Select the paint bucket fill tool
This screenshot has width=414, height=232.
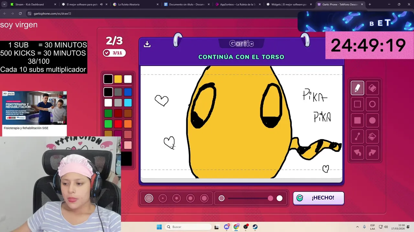[x=372, y=137]
